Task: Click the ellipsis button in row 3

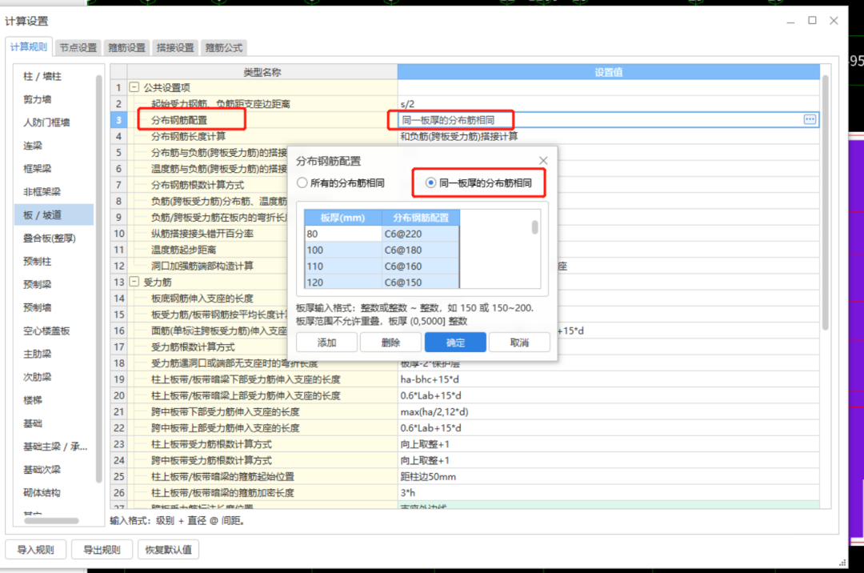Action: [x=810, y=119]
